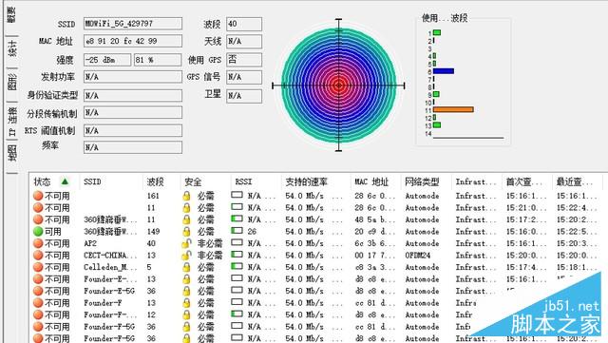The width and height of the screenshot is (608, 343).
Task: Click the orange status icon of the AP2 row
Action: pos(38,243)
